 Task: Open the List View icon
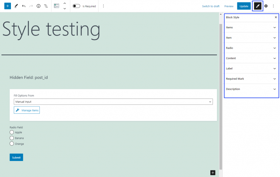[46, 6]
